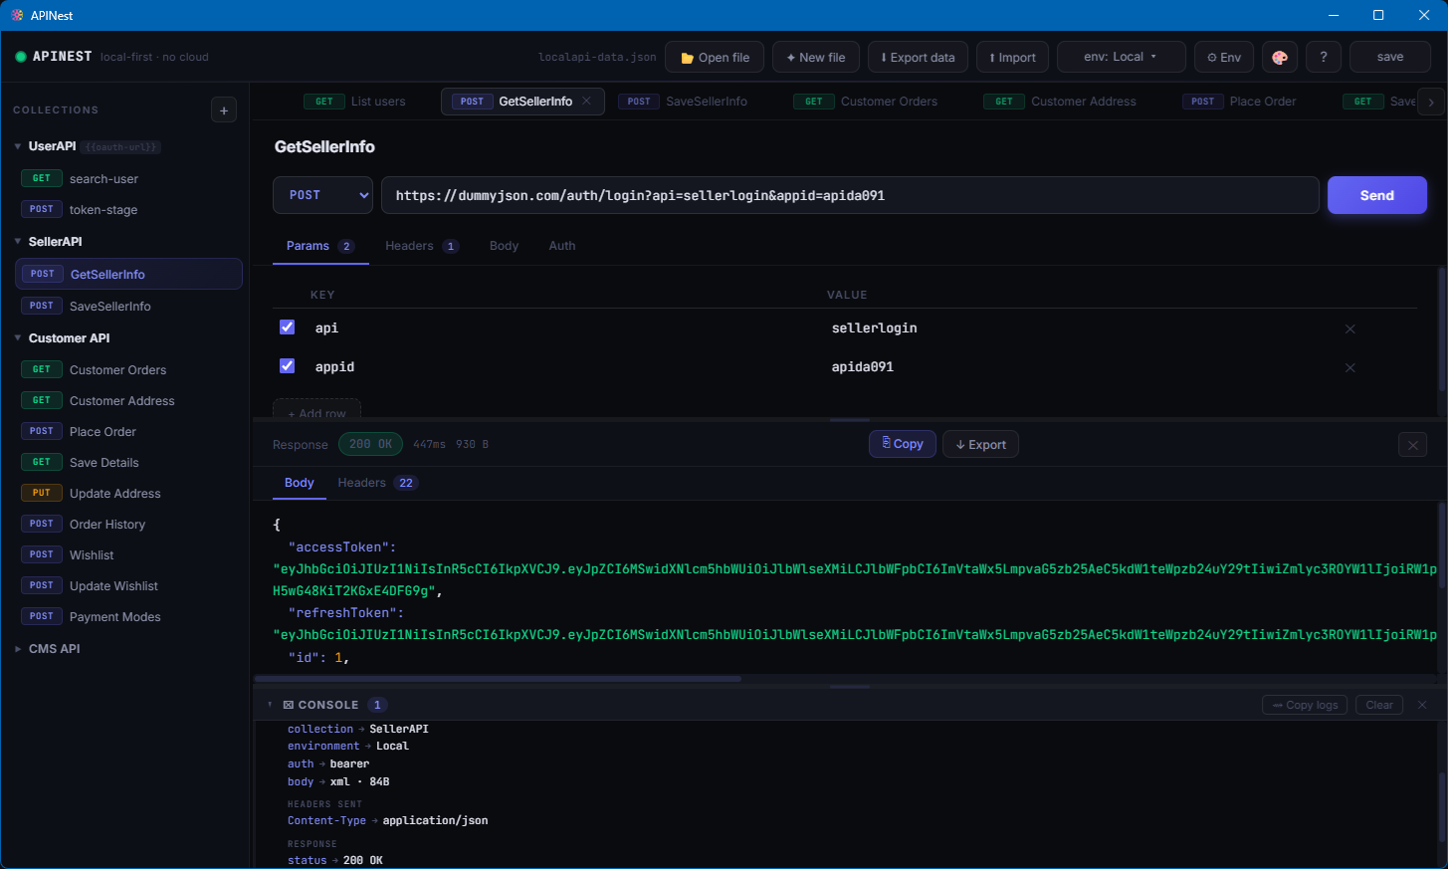This screenshot has width=1448, height=869.
Task: Switch to the List users tab
Action: point(355,102)
